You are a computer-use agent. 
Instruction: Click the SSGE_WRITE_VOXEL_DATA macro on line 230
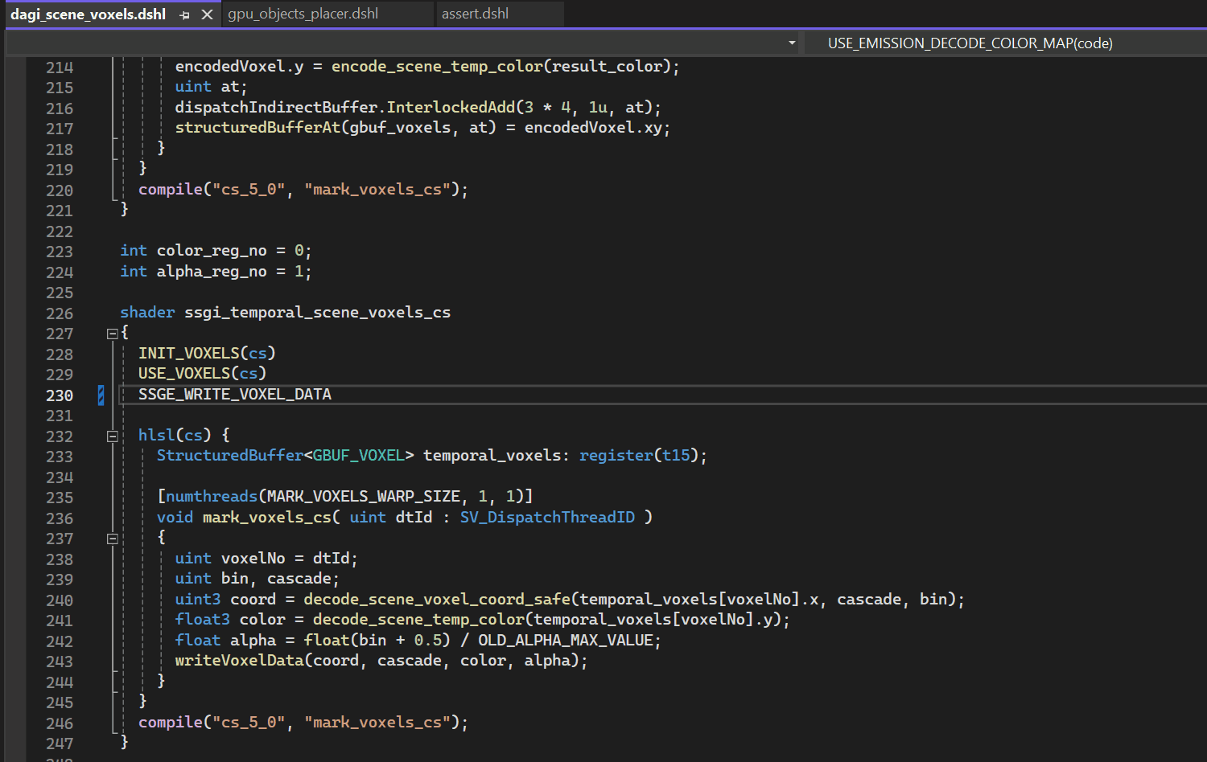[234, 394]
